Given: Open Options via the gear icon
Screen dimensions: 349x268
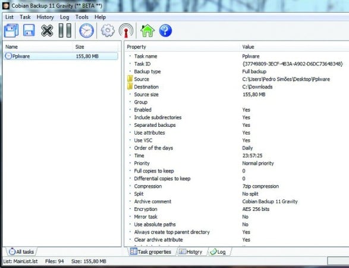Looking at the screenshot, I should click(108, 30).
